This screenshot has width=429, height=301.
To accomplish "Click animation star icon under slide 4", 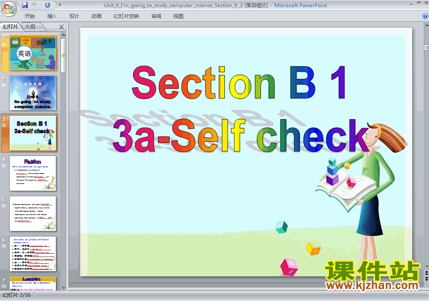I will pos(4,165).
